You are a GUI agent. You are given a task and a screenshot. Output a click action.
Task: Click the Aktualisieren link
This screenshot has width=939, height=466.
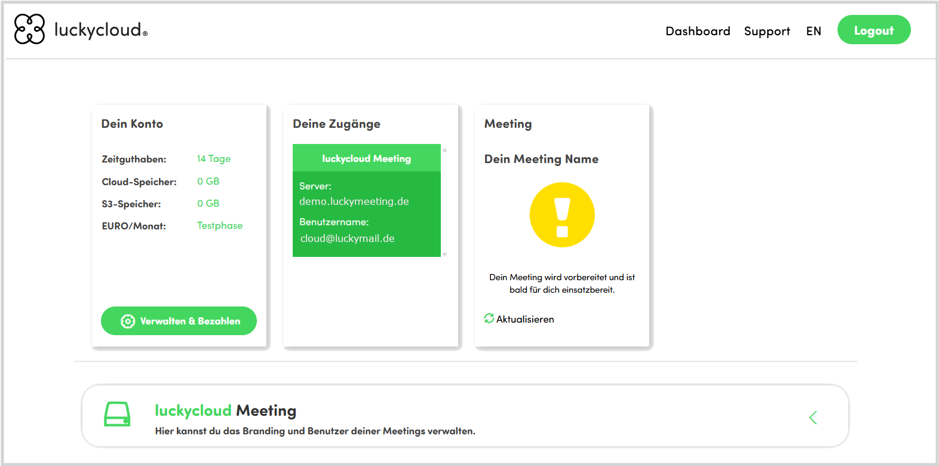tap(525, 319)
